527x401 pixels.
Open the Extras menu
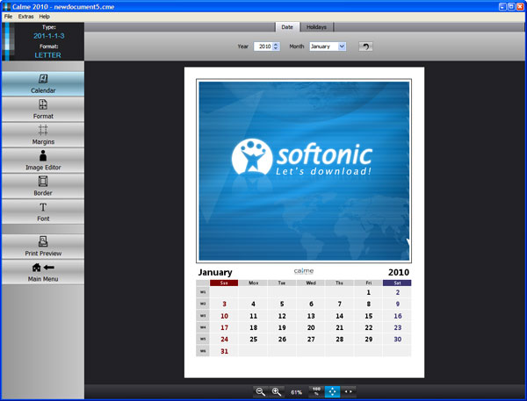(x=25, y=17)
